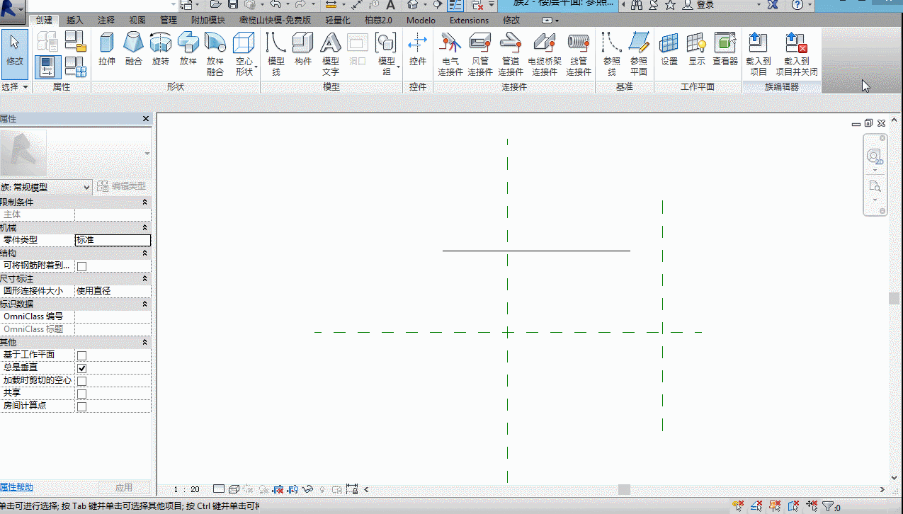Draw a 参照平面 reference plane
The width and height of the screenshot is (903, 514).
point(639,54)
